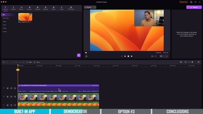Stop the preview playback
Screen dimensions: 203x114
point(128,56)
